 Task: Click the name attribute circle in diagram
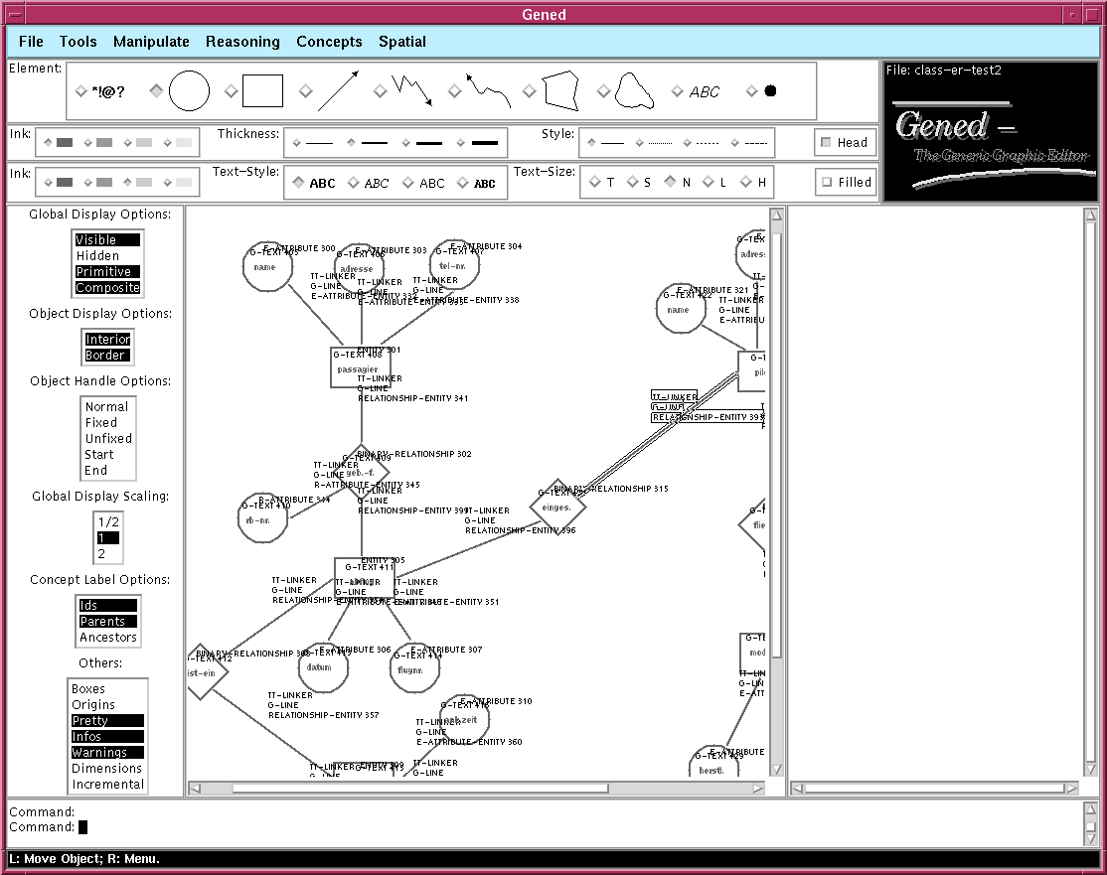pyautogui.click(x=267, y=267)
